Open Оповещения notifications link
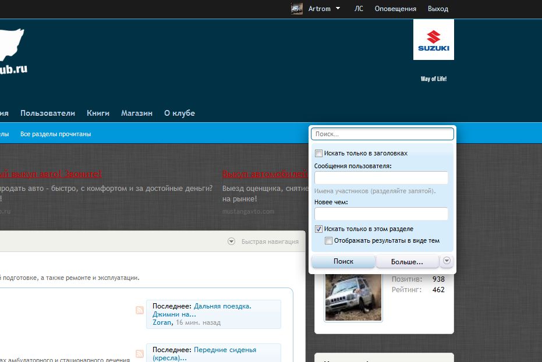This screenshot has width=542, height=362. pyautogui.click(x=395, y=9)
